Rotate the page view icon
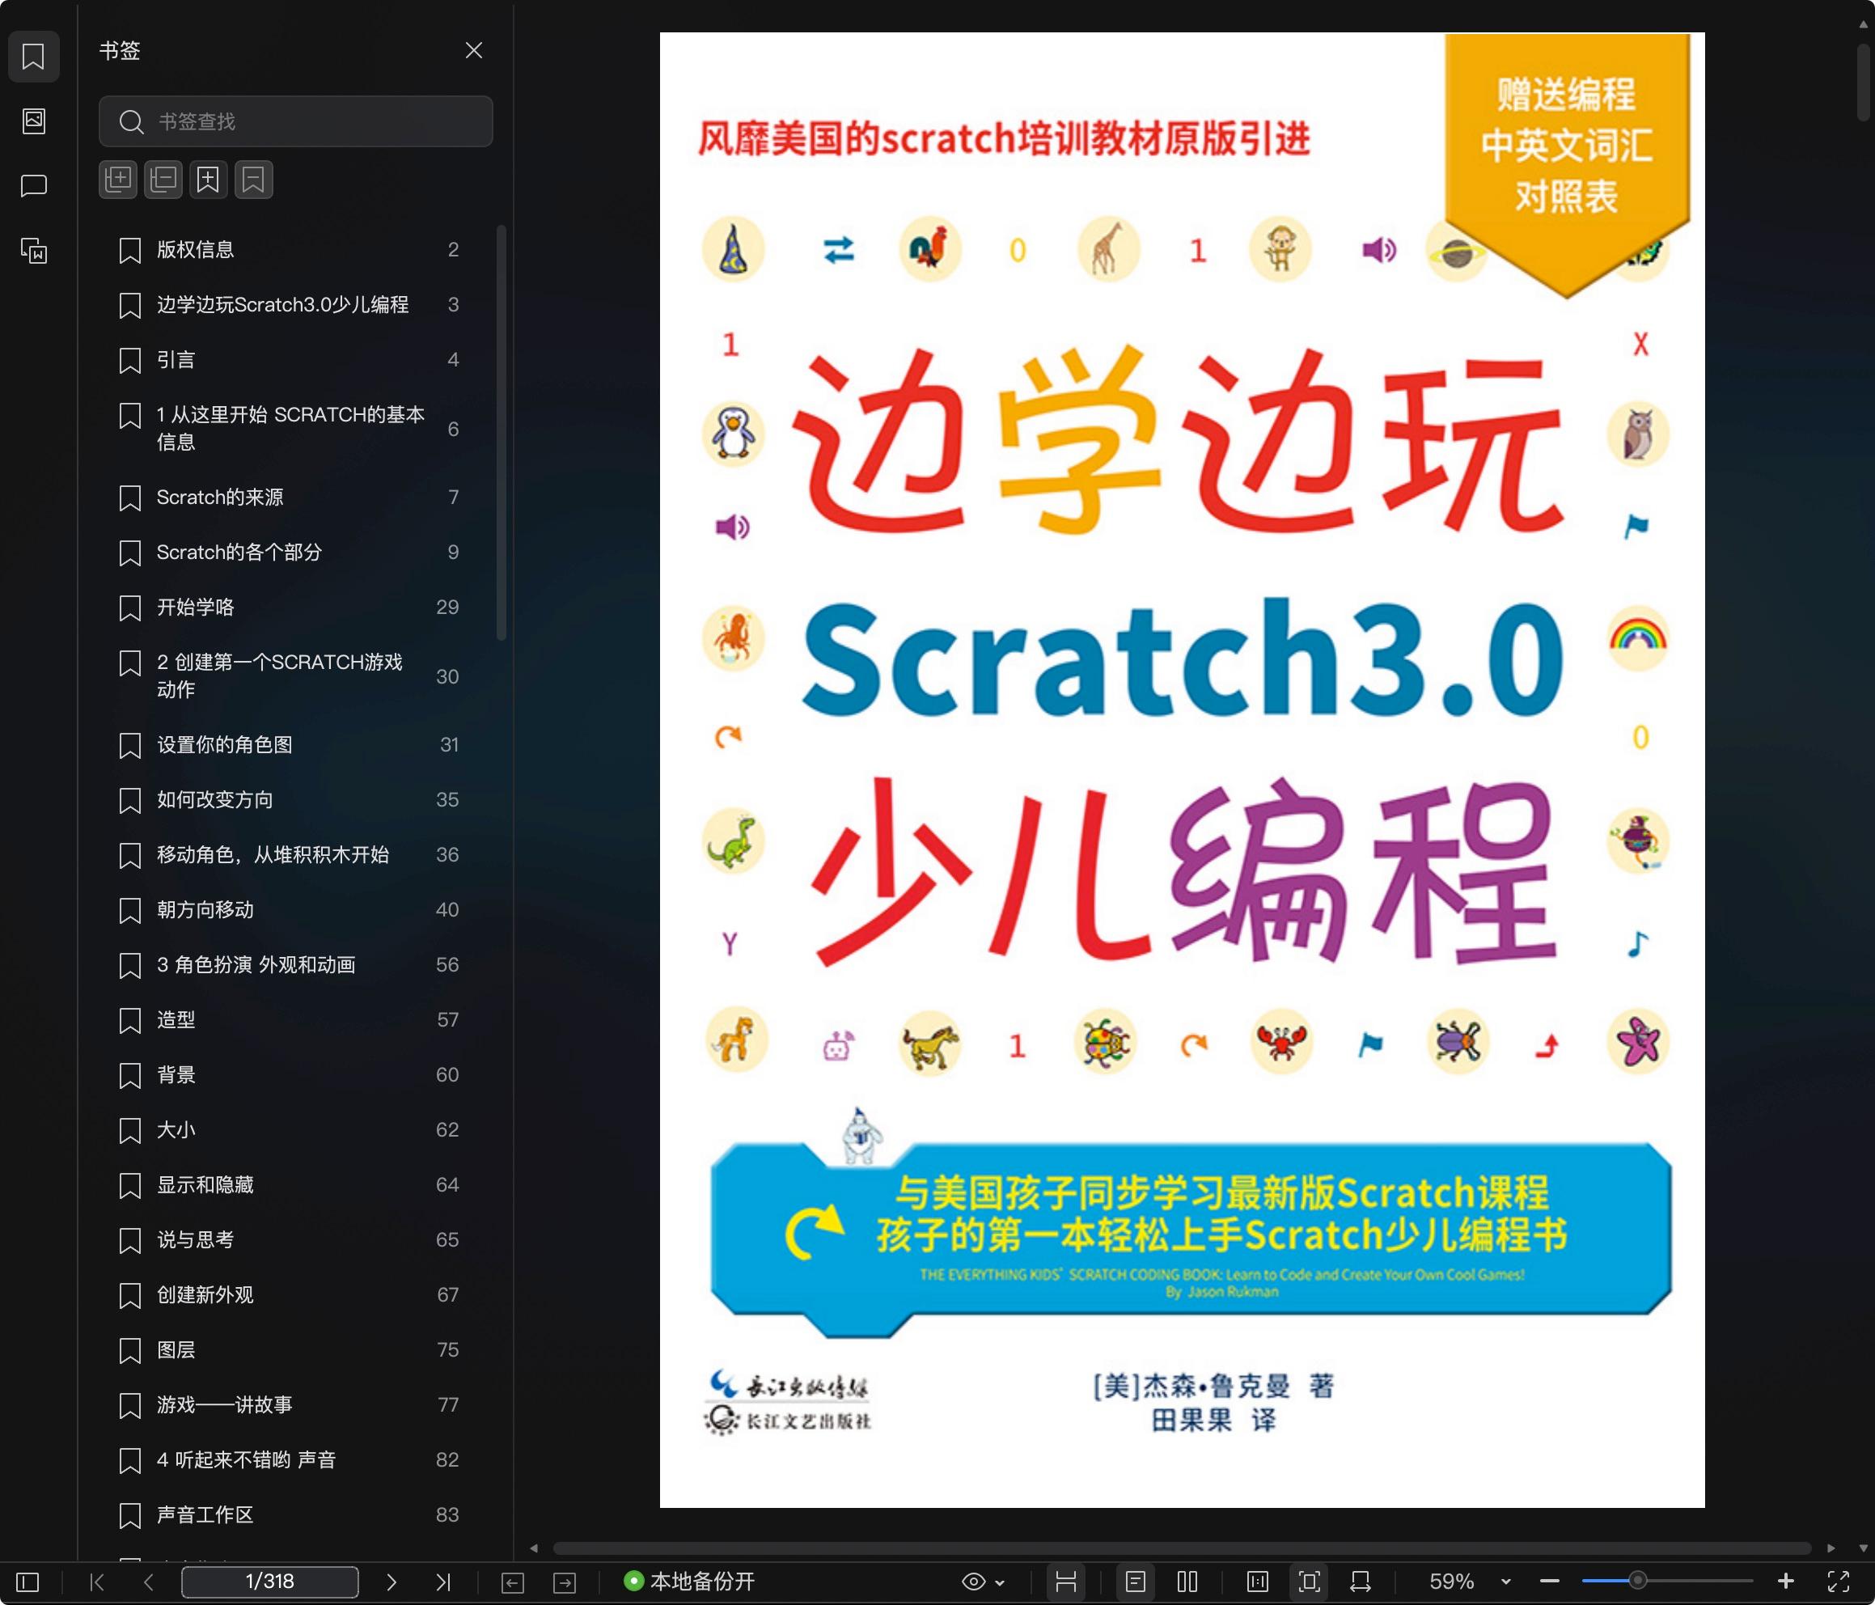Image resolution: width=1875 pixels, height=1605 pixels. tap(1360, 1582)
